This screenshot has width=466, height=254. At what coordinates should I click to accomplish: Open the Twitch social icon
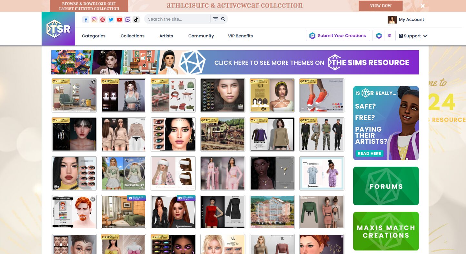pyautogui.click(x=128, y=20)
